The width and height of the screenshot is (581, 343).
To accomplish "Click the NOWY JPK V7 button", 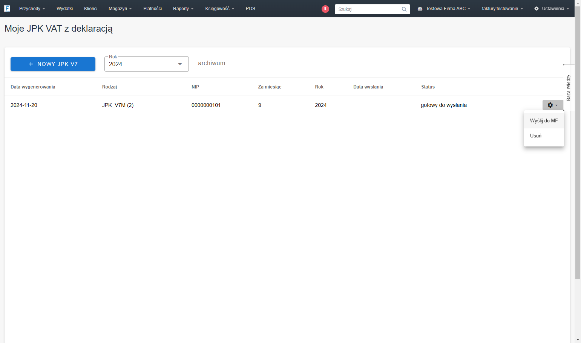I will [53, 64].
